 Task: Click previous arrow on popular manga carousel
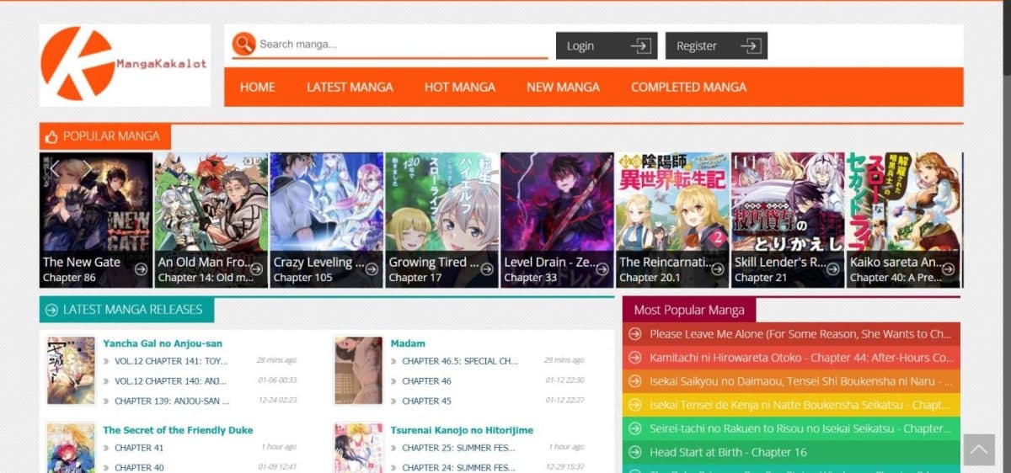55,168
